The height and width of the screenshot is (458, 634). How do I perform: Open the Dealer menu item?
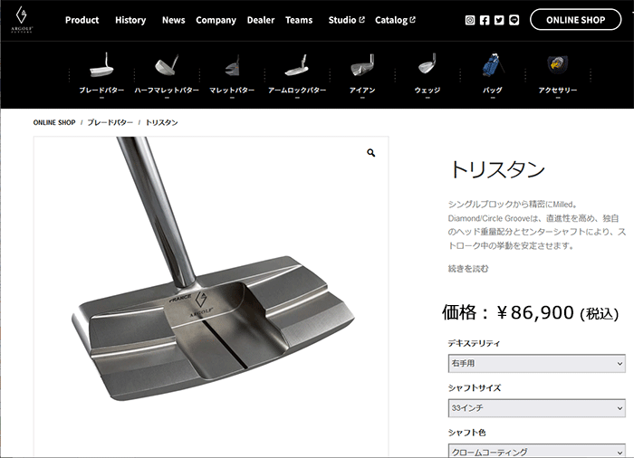[x=261, y=20]
